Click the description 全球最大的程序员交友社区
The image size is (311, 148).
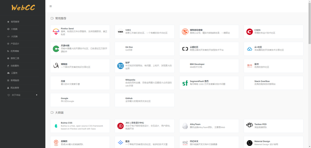pos(138,101)
